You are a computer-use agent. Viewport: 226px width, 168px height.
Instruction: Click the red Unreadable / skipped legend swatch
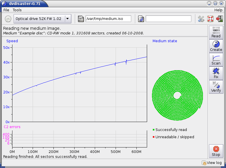153,137
